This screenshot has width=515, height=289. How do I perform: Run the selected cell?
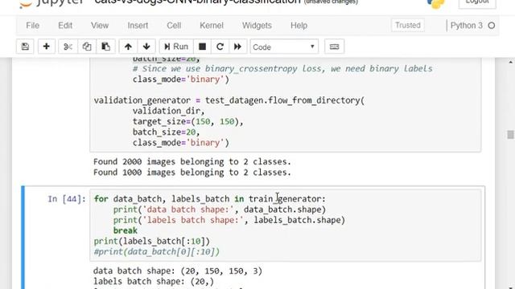click(176, 47)
